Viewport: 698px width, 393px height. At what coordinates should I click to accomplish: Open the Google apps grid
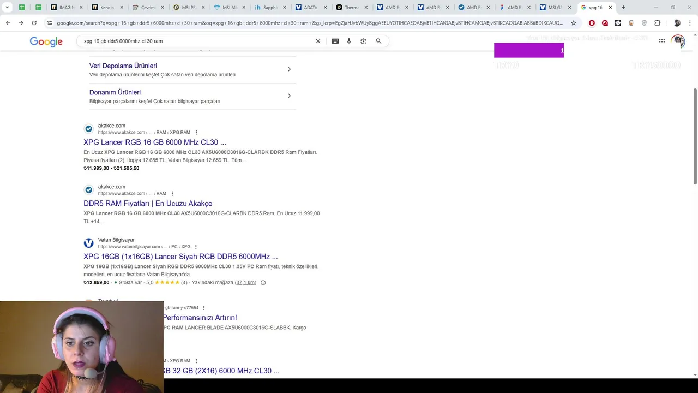[662, 41]
